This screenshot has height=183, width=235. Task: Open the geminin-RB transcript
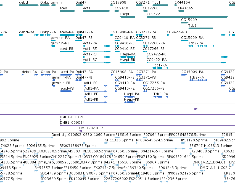[53, 46]
